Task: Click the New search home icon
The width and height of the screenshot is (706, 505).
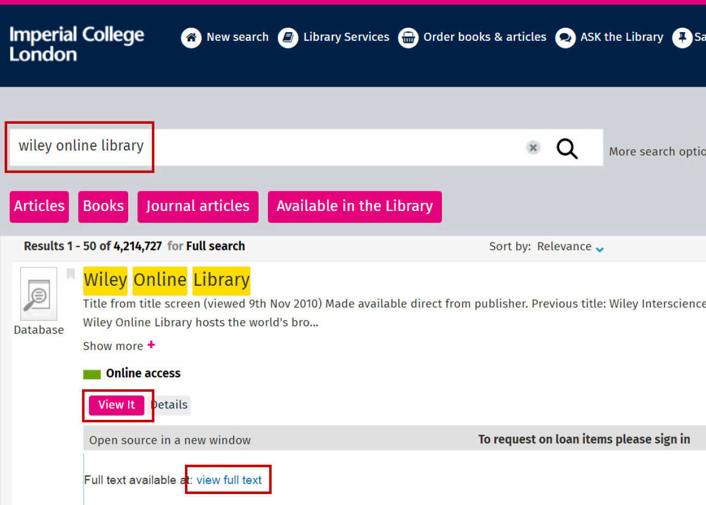Action: [x=191, y=37]
